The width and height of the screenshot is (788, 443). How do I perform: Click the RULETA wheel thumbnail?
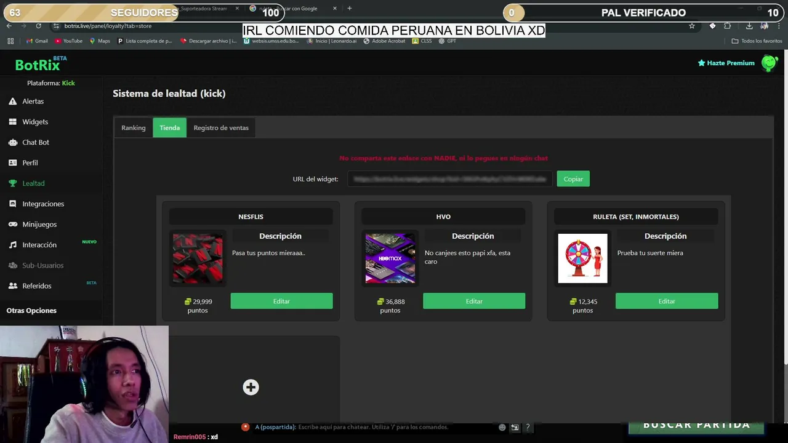click(x=582, y=258)
